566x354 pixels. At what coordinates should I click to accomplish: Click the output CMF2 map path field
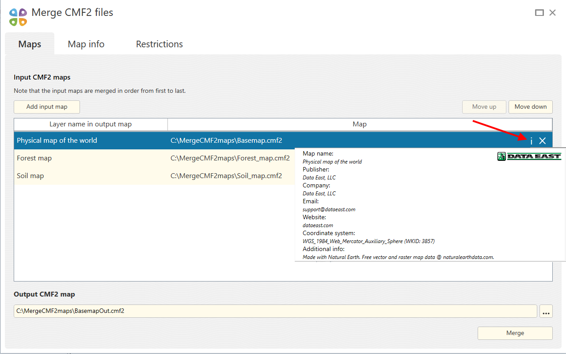(275, 311)
